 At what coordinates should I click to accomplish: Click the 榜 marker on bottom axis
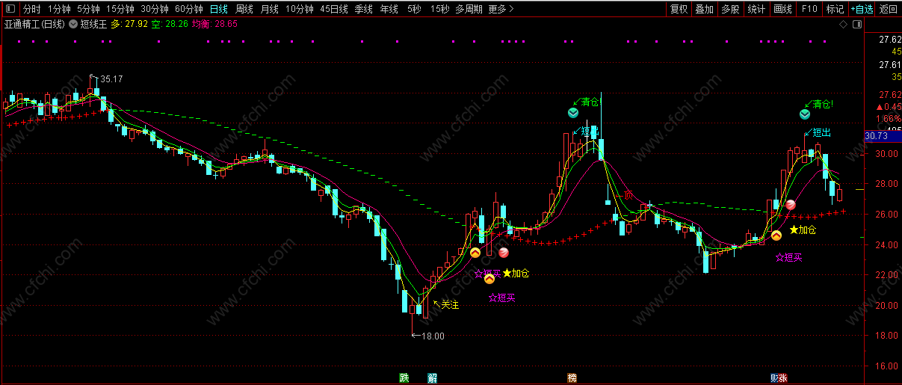tap(572, 378)
